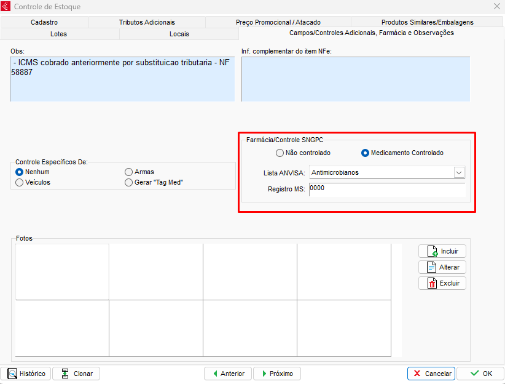Click the Incluir photo icon
Viewport: 505px width, 384px height.
pyautogui.click(x=431, y=251)
